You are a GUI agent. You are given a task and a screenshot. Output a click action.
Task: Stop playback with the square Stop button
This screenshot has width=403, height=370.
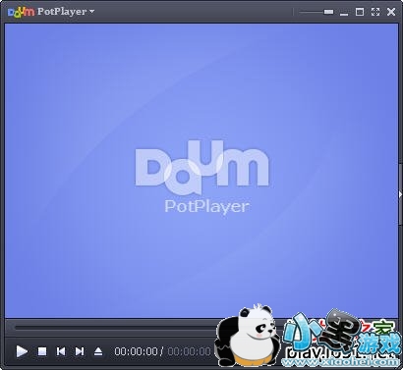point(42,351)
